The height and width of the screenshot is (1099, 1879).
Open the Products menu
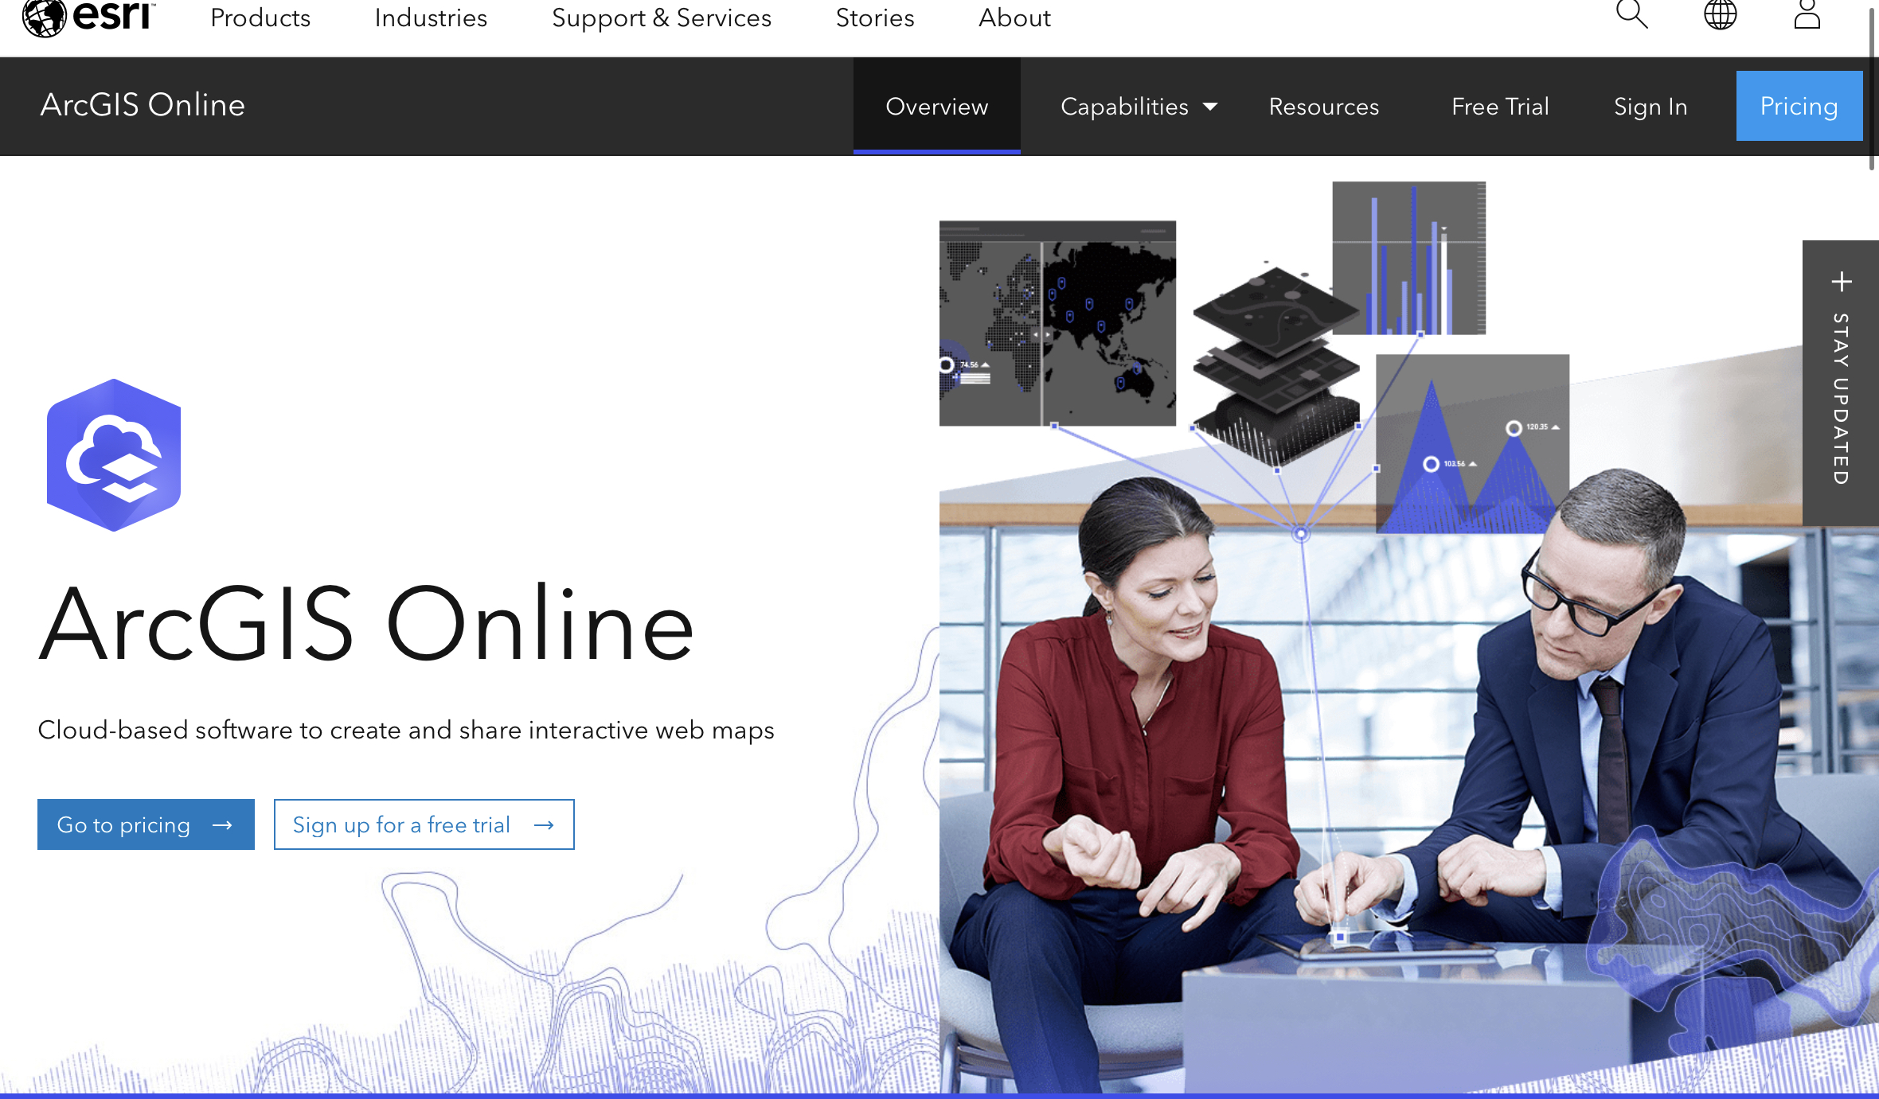[260, 18]
